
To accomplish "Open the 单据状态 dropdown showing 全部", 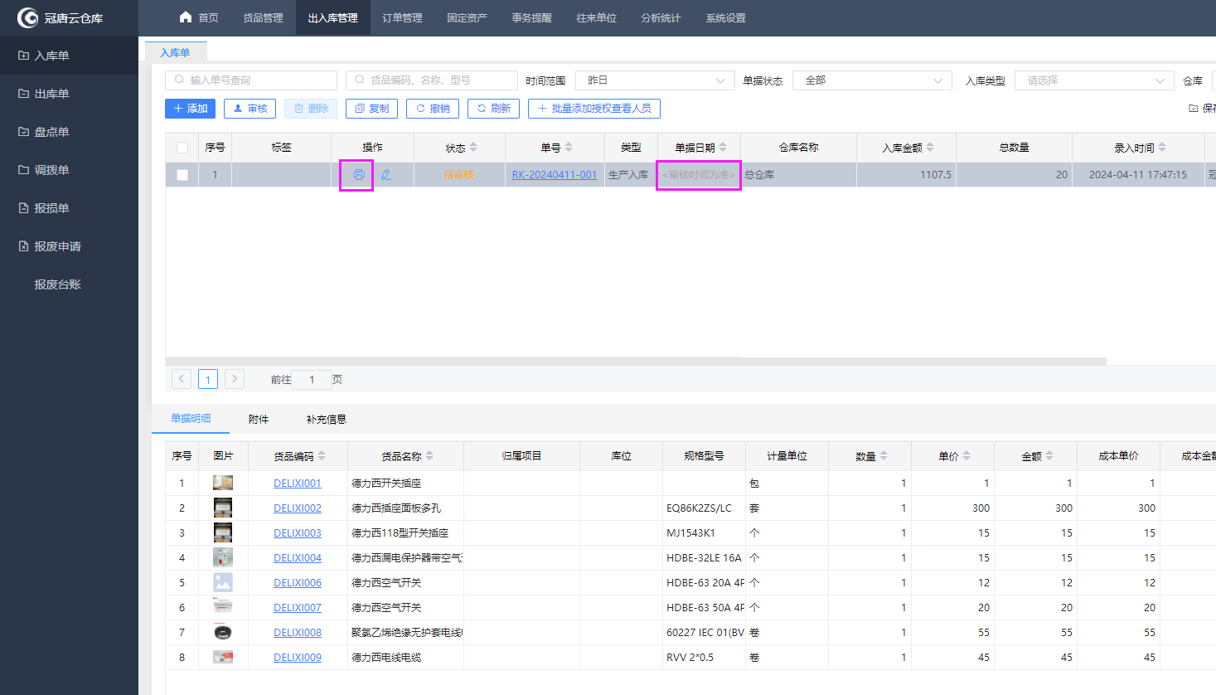I will [872, 80].
